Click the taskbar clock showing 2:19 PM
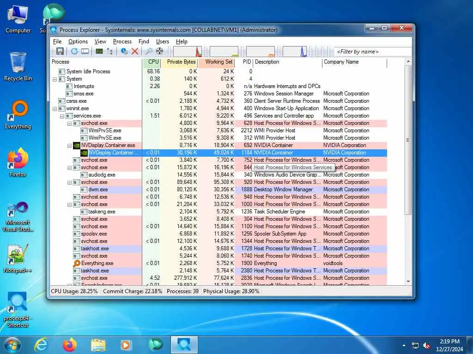This screenshot has width=473, height=354. click(x=449, y=345)
